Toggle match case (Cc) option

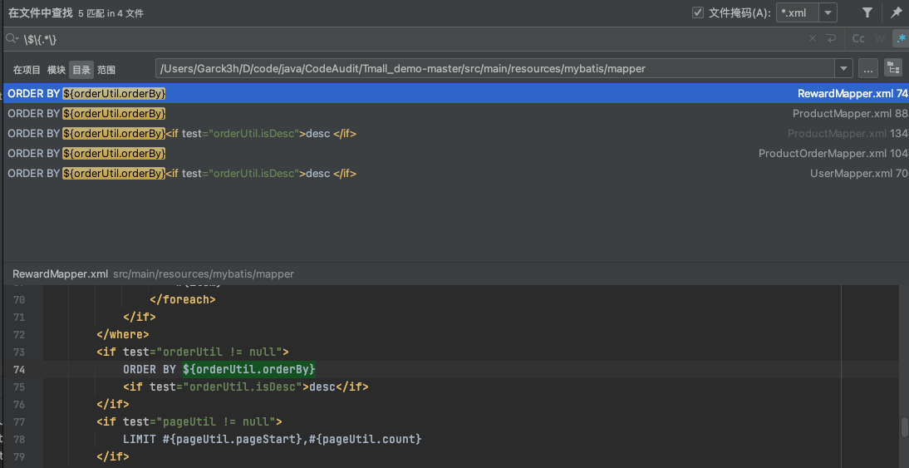(x=858, y=39)
